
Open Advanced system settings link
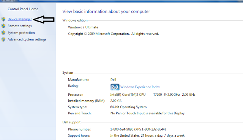[x=27, y=39]
